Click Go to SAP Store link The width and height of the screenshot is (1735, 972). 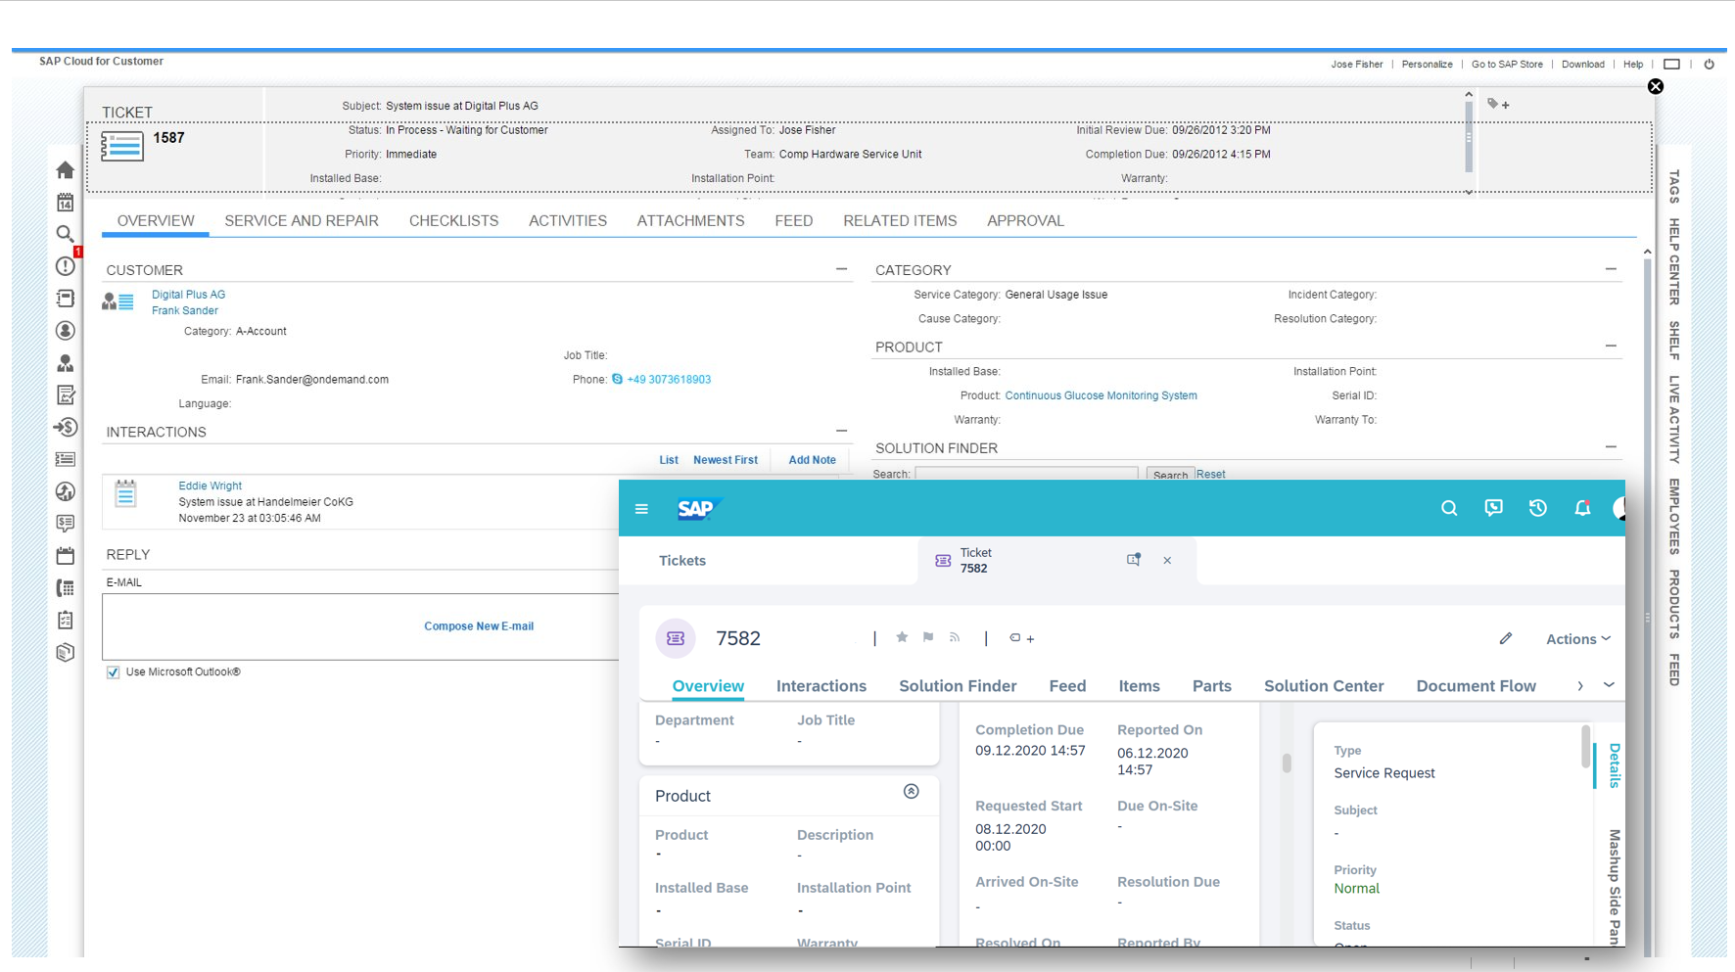point(1507,65)
